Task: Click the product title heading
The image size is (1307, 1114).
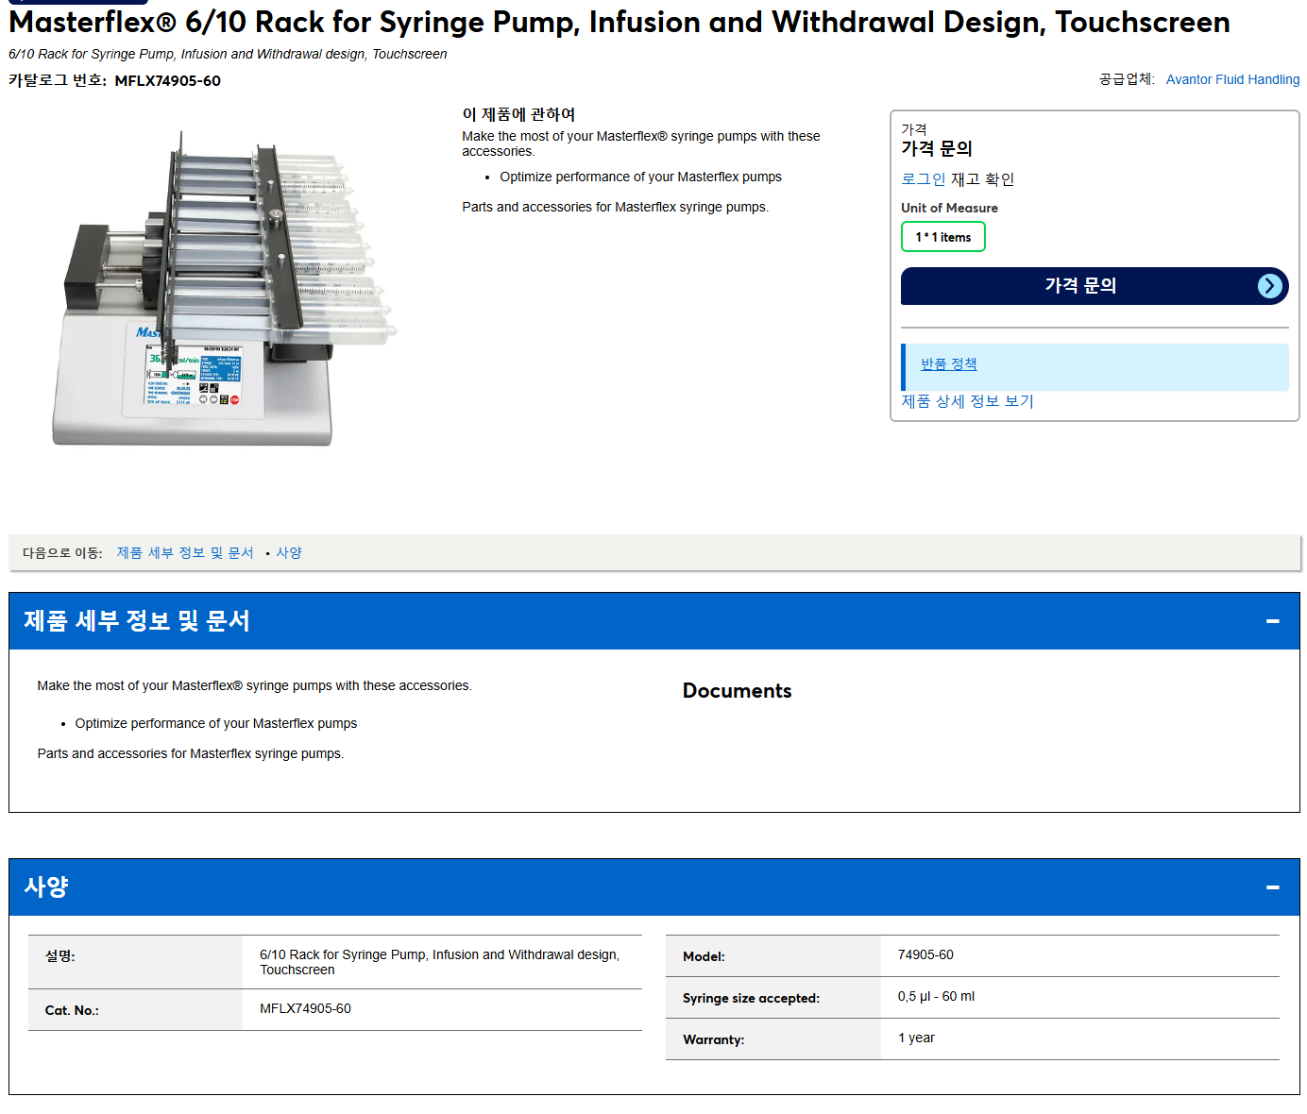Action: click(620, 22)
